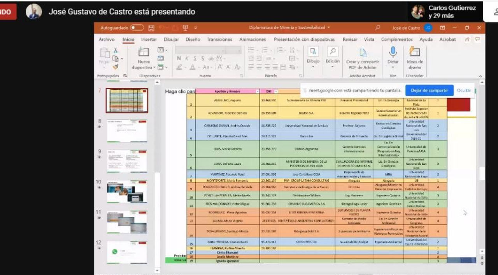Open the Apellido y Nombre filter dropdown

(258, 91)
